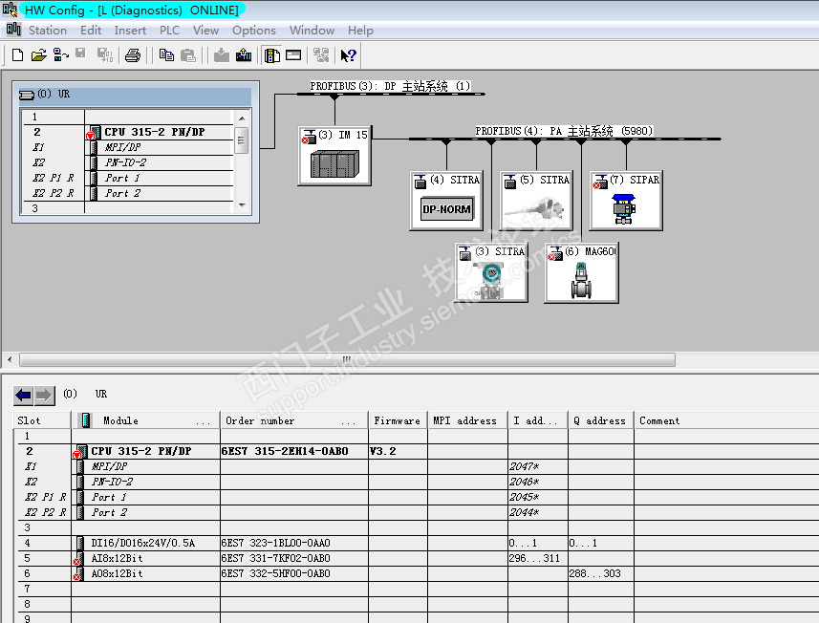Click the New station toolbar icon
This screenshot has height=623, width=819.
17,54
